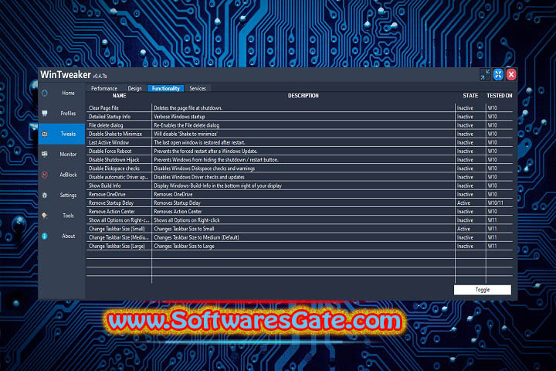Click 'Re-Enables the File delete dialog' description
The width and height of the screenshot is (556, 371).
point(187,125)
